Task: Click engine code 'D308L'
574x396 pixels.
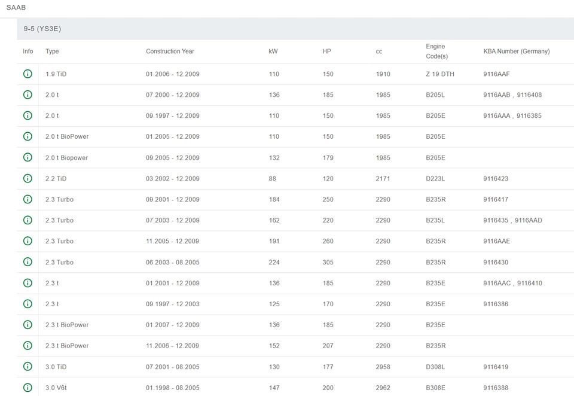Action: (x=435, y=367)
